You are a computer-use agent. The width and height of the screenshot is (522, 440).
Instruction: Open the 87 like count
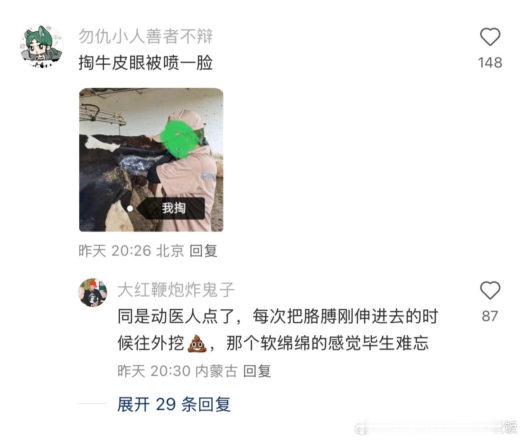click(490, 316)
